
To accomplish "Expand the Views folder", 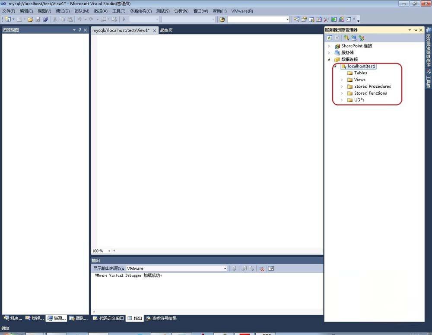I will 342,80.
